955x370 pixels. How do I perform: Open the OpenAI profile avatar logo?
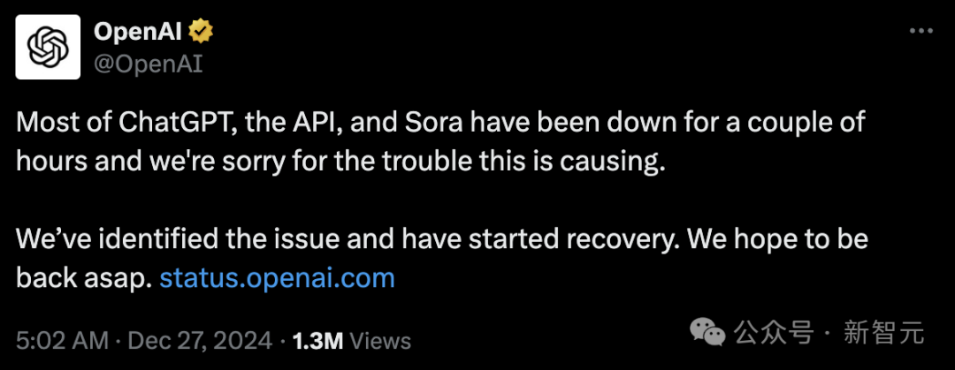[x=48, y=47]
